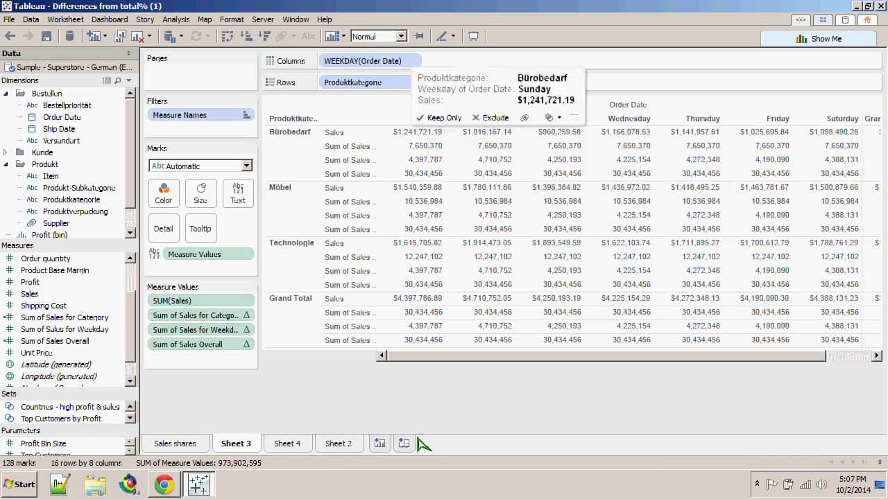Select the Shipping Cost measure
The width and height of the screenshot is (888, 499).
tap(44, 306)
